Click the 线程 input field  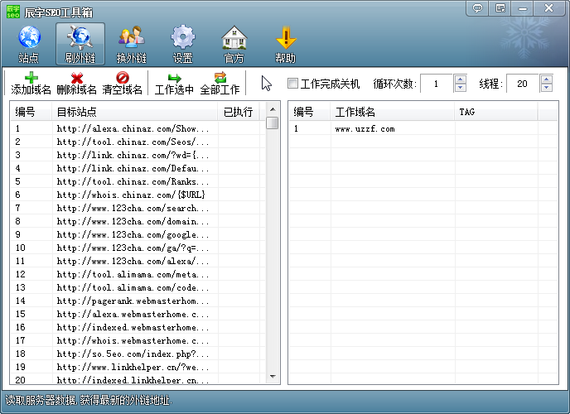(x=522, y=84)
